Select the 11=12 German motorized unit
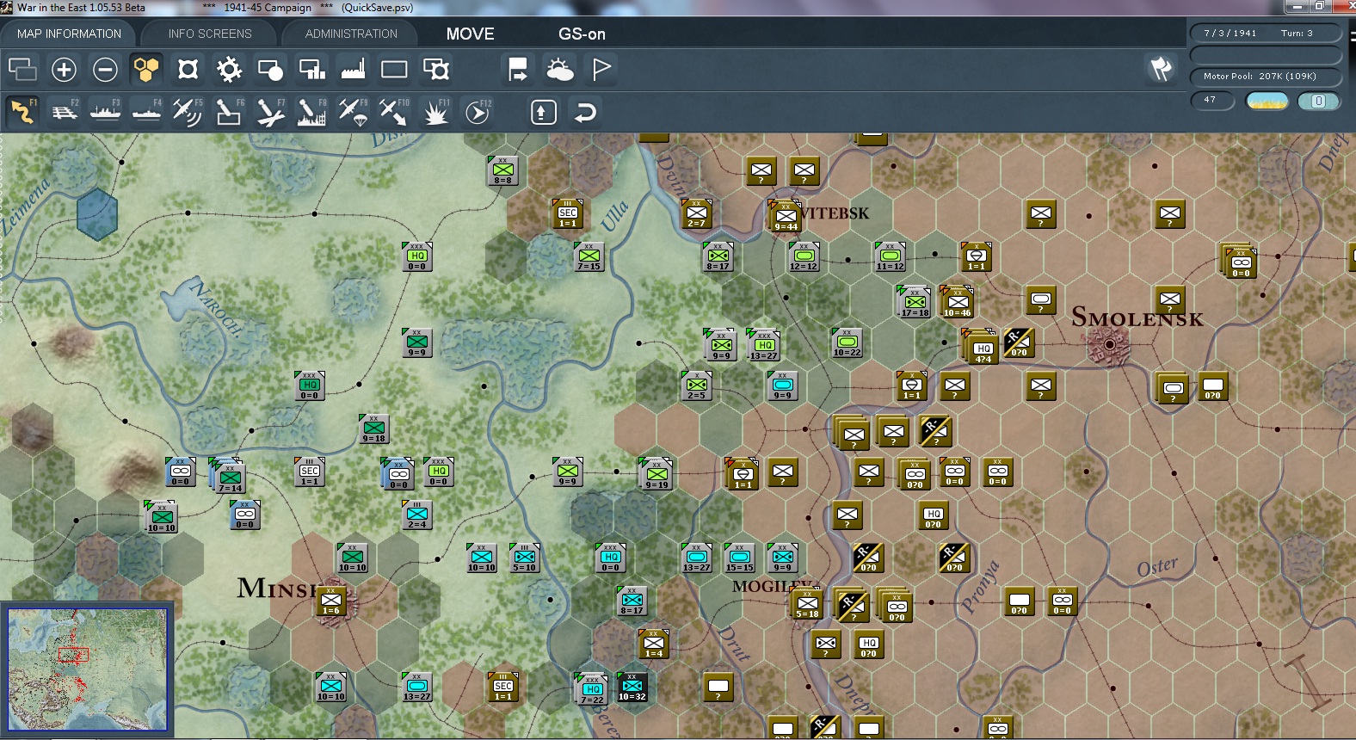 click(890, 257)
